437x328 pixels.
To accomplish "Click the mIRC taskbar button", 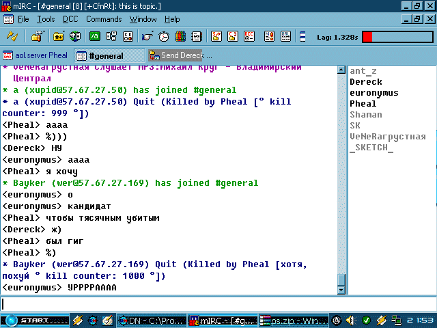I will [x=223, y=320].
